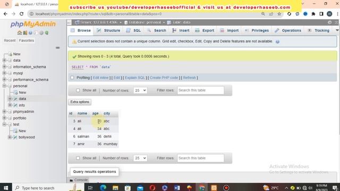Image resolution: width=340 pixels, height=191 pixels.
Task: Expand phpmyadmin database node
Action: 4,111
